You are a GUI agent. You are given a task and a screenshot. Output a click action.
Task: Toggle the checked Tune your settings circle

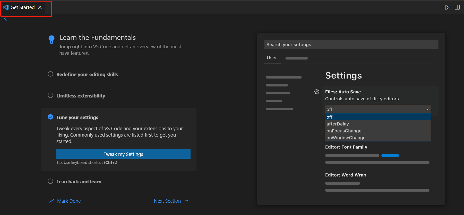pyautogui.click(x=50, y=117)
